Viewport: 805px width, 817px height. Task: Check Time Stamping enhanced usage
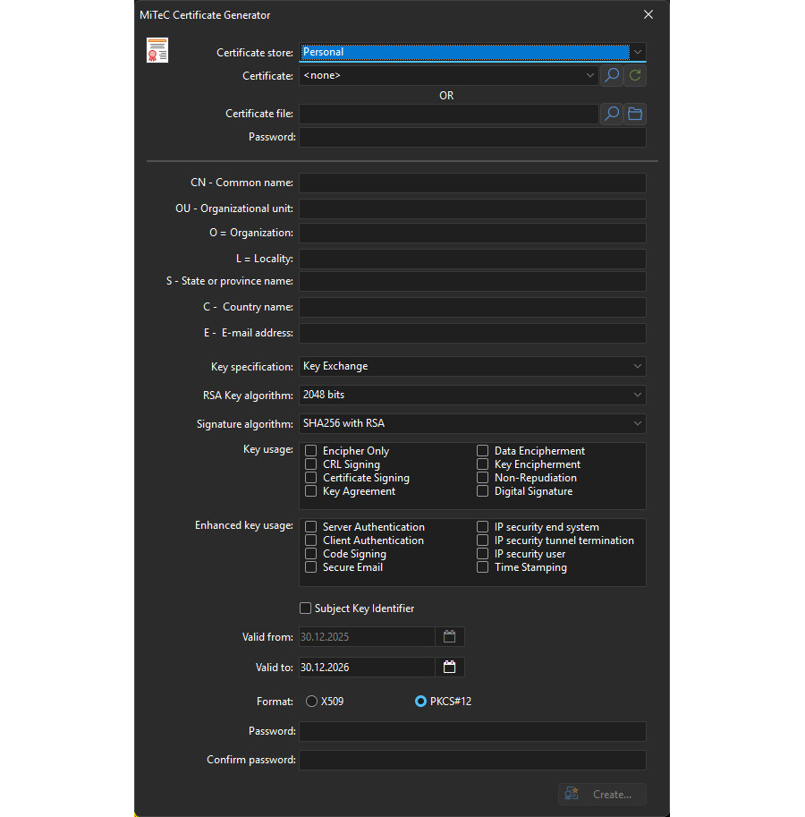coord(483,567)
